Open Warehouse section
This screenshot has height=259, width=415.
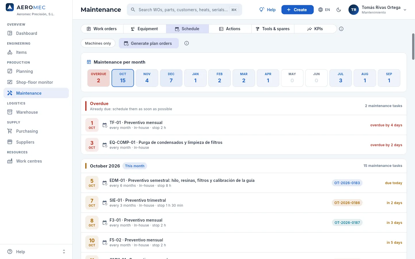[x=36, y=112]
